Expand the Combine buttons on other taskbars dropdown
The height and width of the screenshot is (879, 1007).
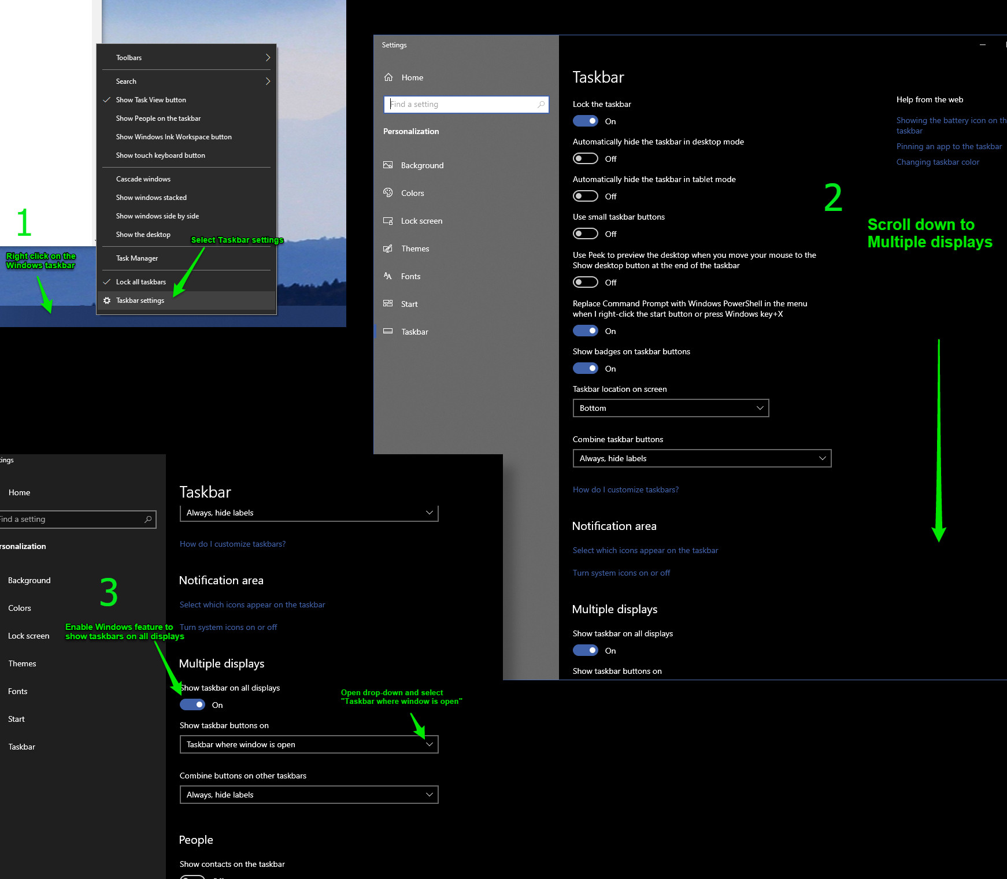pos(309,795)
